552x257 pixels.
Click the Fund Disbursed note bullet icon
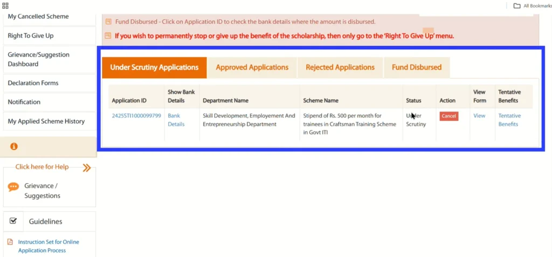[108, 22]
